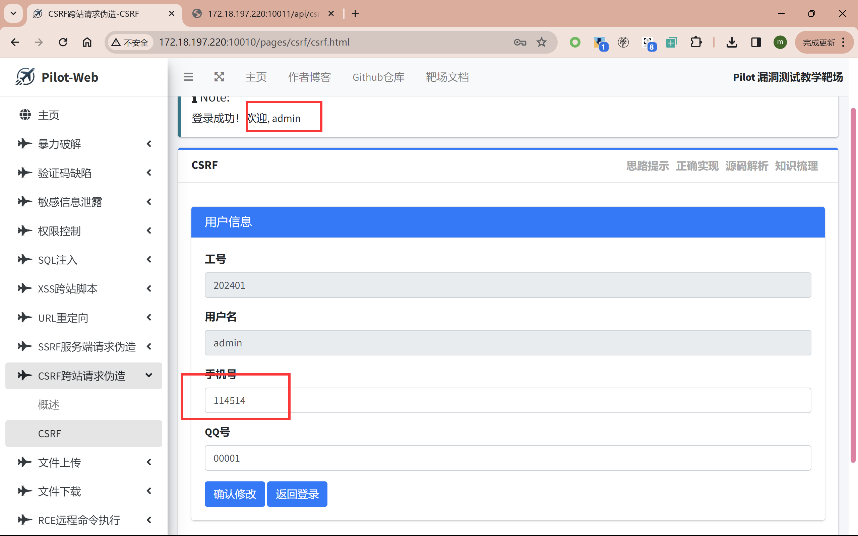Open the tab search dropdown arrow
858x536 pixels.
pos(13,13)
